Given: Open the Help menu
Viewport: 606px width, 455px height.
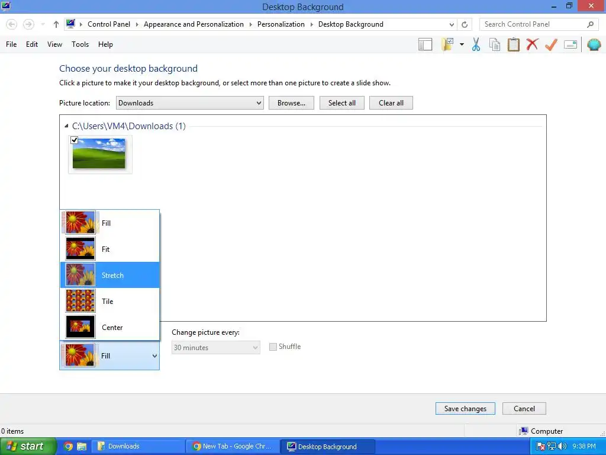Looking at the screenshot, I should (105, 44).
